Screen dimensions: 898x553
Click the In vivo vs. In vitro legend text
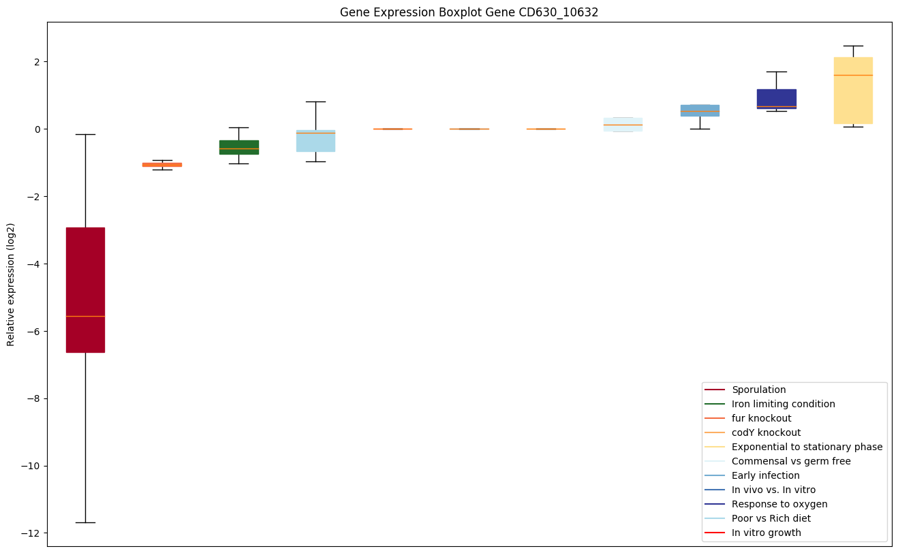[773, 490]
